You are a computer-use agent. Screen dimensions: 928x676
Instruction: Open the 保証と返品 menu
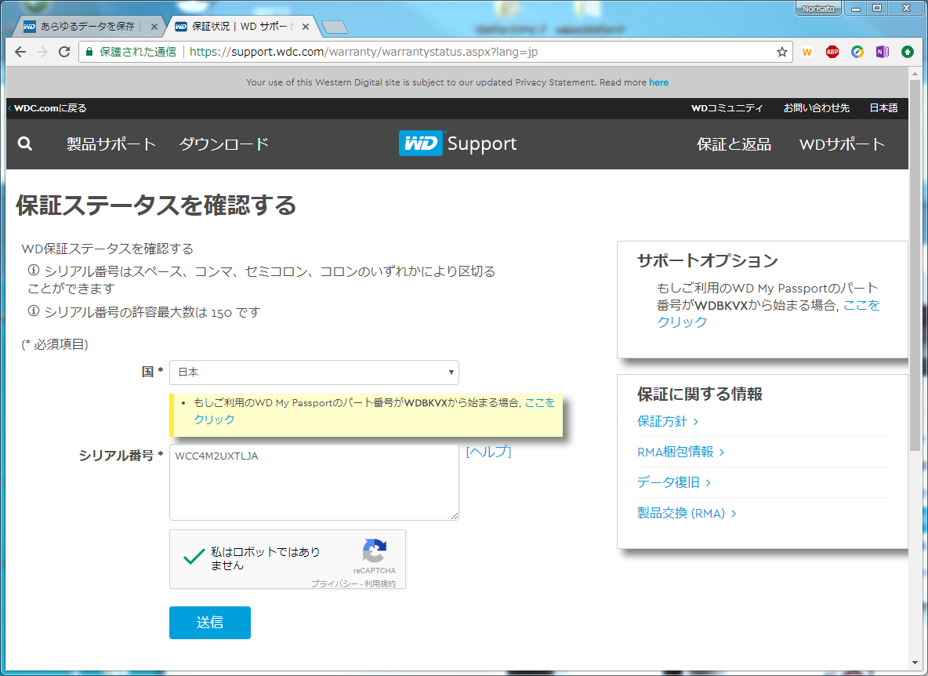734,144
